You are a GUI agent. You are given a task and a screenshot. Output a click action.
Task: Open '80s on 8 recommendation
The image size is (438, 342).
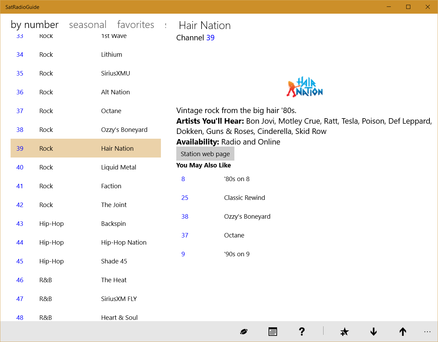(237, 179)
